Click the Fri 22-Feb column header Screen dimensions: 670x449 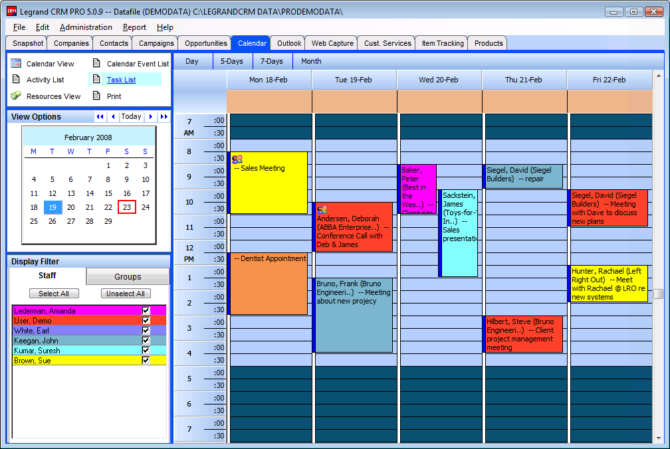click(609, 80)
